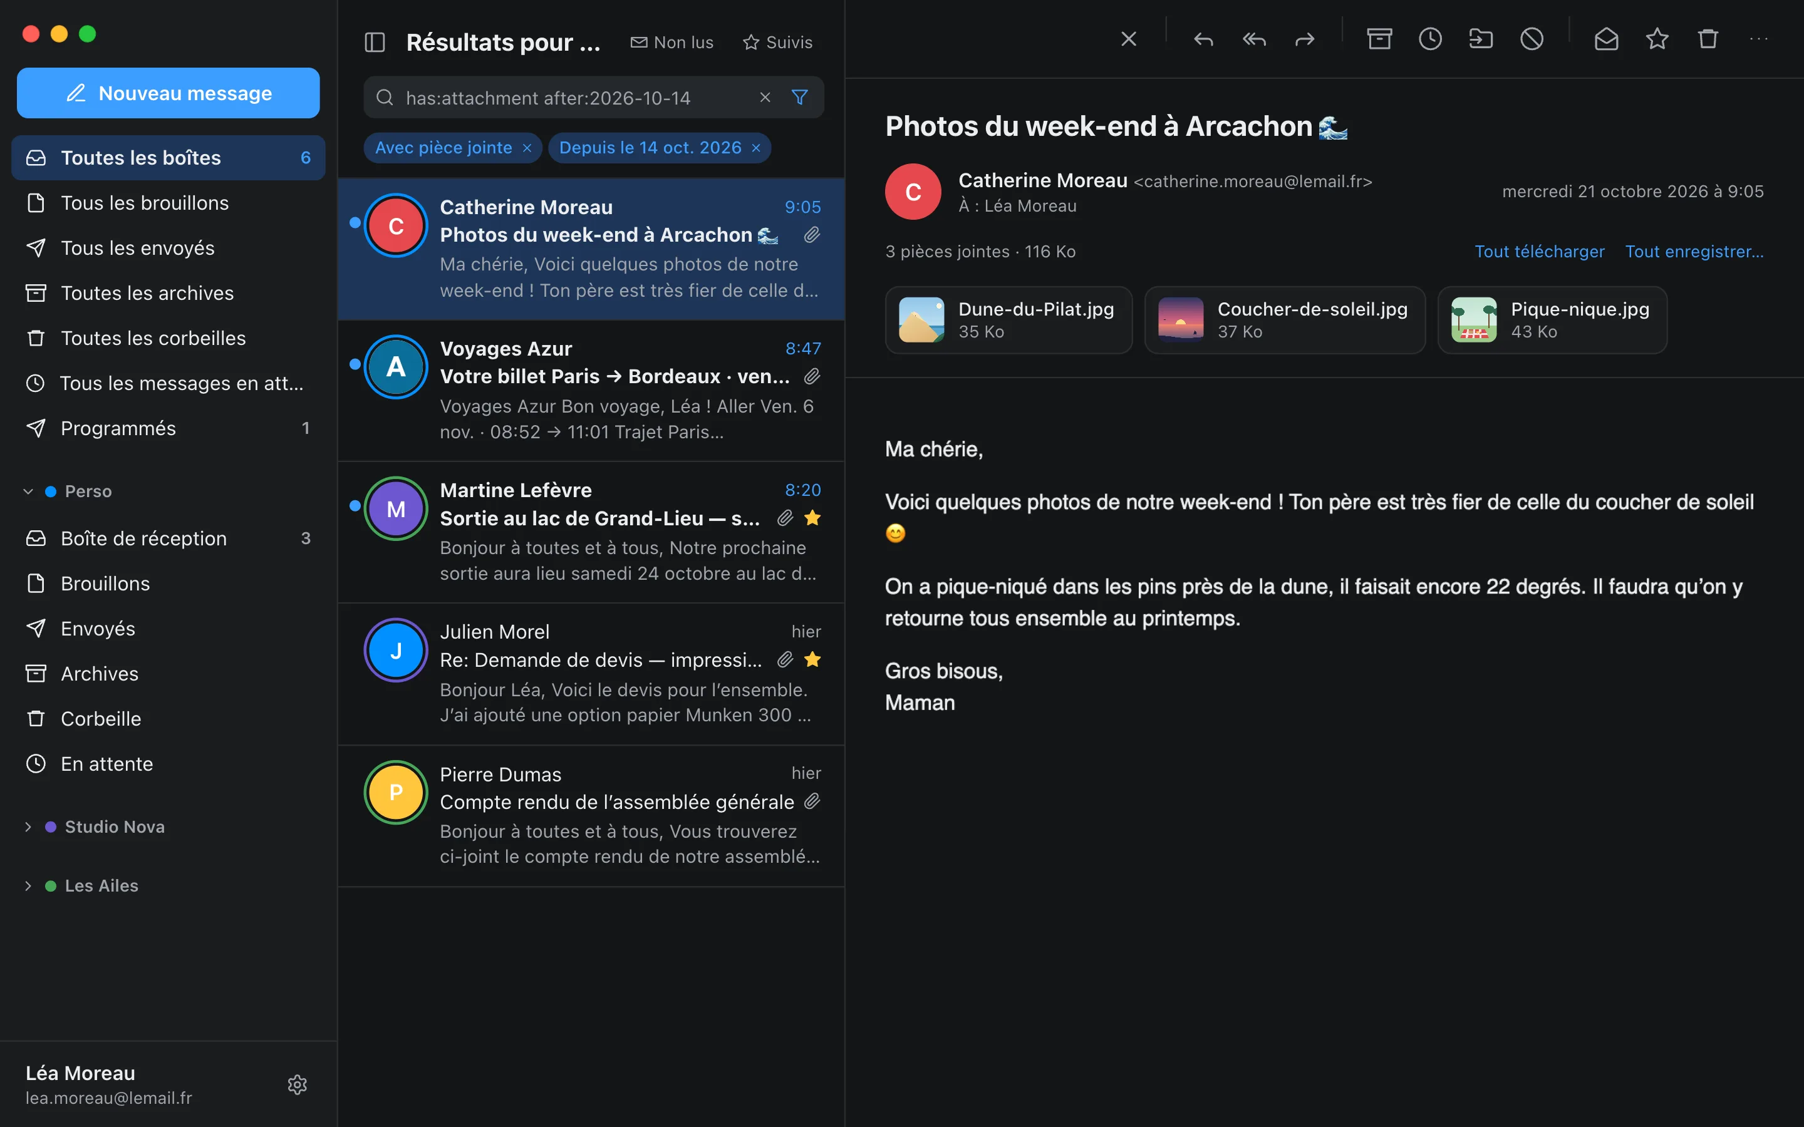Open Perso Envoyés folder
This screenshot has width=1804, height=1127.
[x=168, y=629]
